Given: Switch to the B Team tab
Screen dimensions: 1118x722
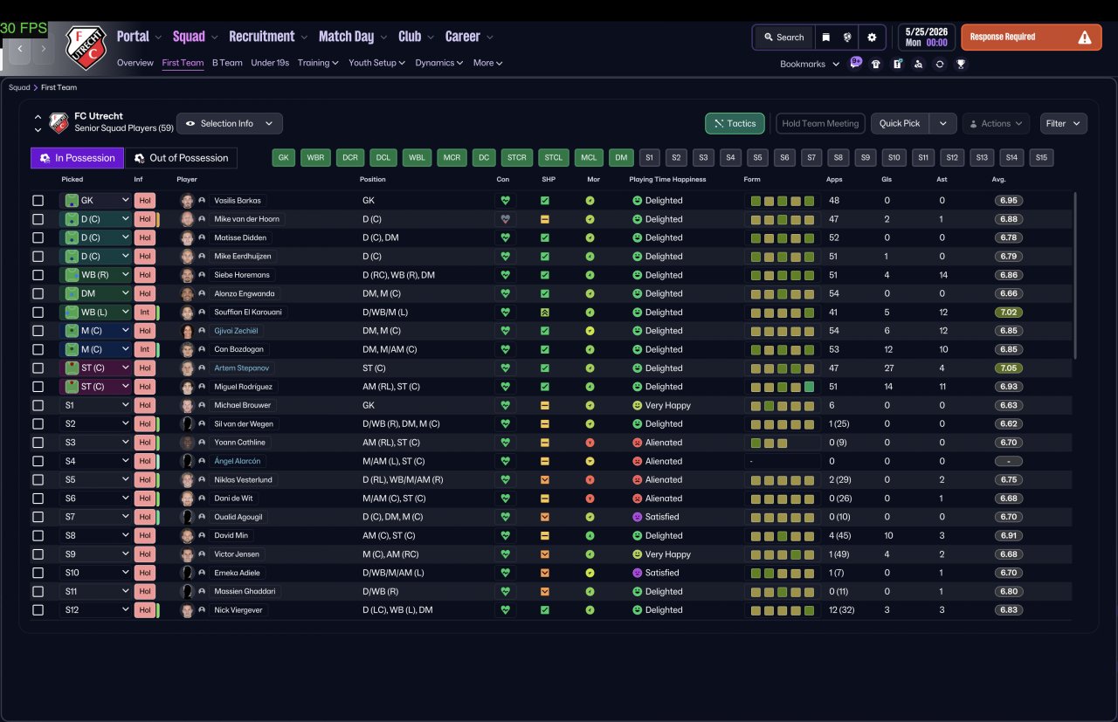Looking at the screenshot, I should point(227,63).
